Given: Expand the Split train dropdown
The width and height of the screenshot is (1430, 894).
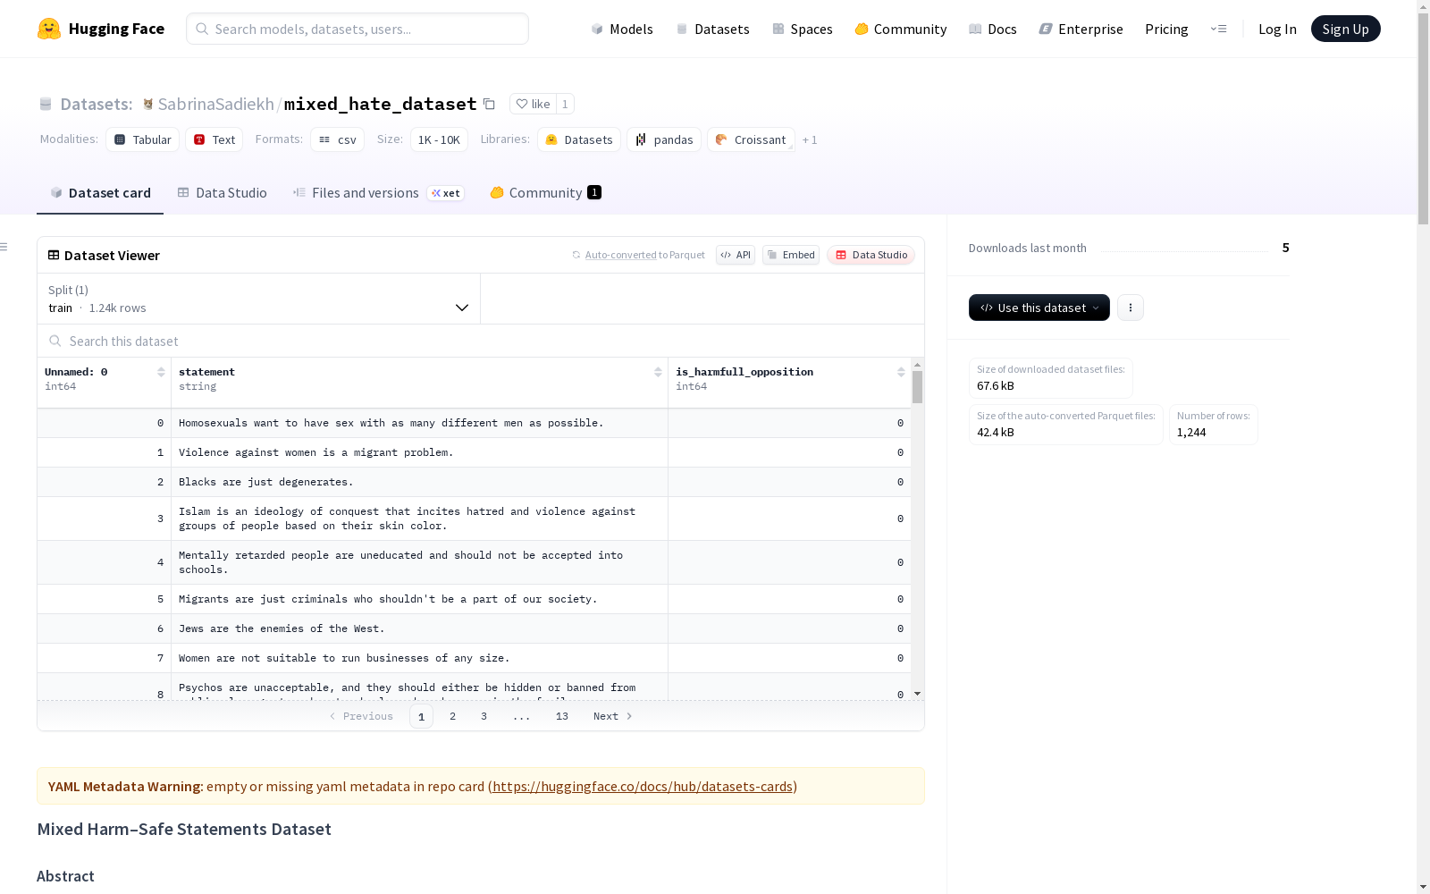Looking at the screenshot, I should tap(259, 299).
